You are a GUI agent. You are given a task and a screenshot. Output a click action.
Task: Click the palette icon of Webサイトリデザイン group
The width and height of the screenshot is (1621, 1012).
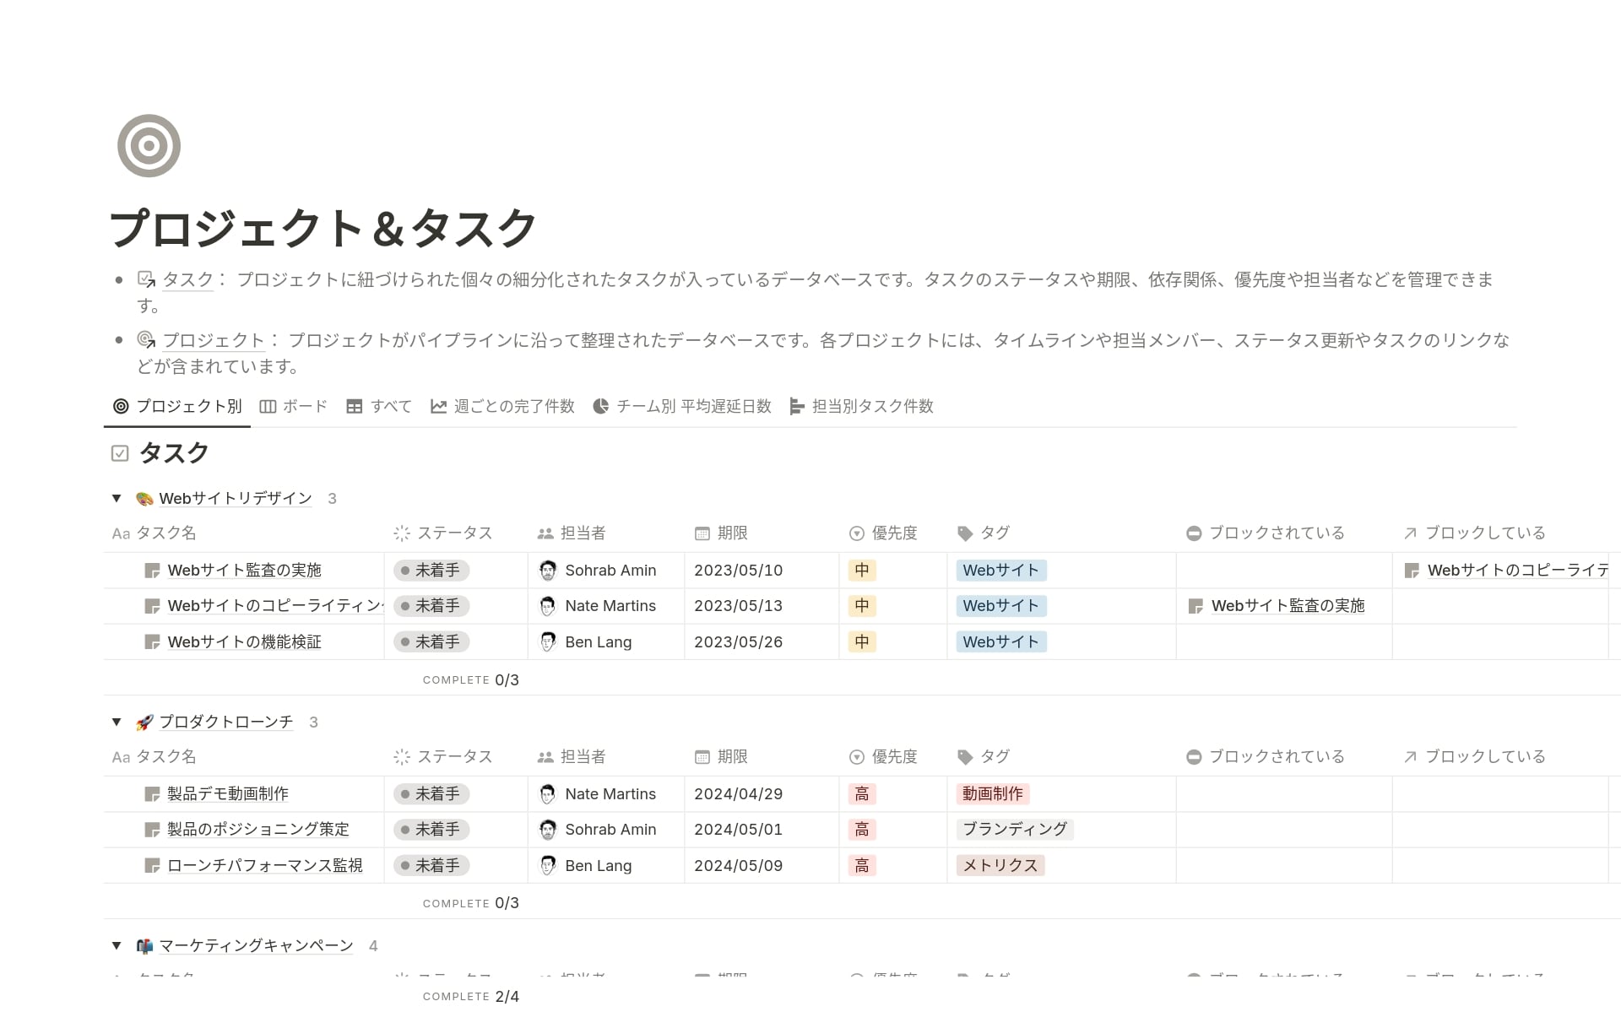pos(144,498)
